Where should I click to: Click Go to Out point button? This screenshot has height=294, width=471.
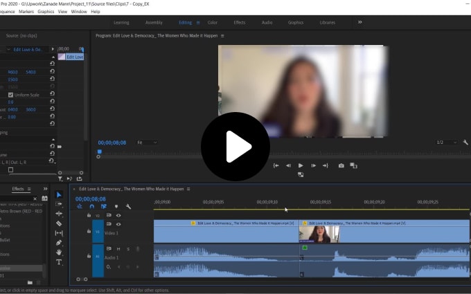[x=326, y=165]
